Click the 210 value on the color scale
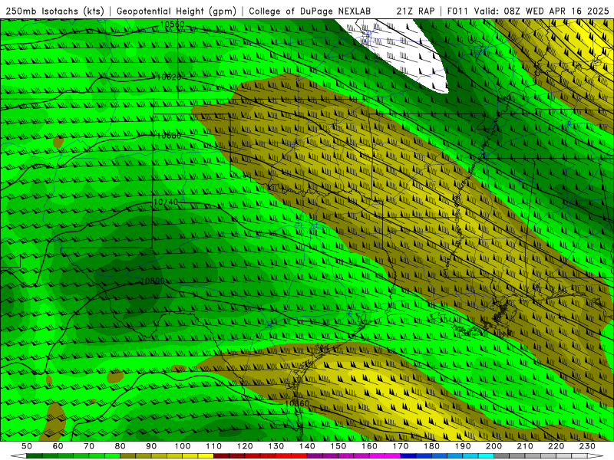This screenshot has height=460, width=614. (525, 446)
